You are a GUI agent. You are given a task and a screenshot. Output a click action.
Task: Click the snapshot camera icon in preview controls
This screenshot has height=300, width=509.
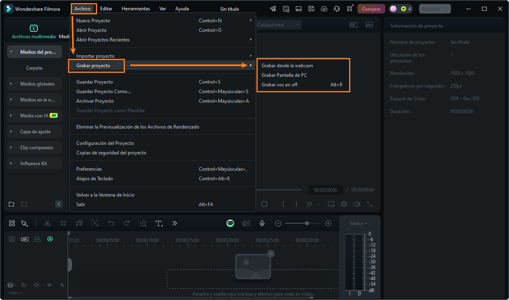tap(344, 204)
